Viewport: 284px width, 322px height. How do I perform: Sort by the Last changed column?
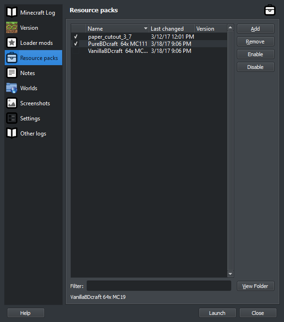pyautogui.click(x=172, y=28)
